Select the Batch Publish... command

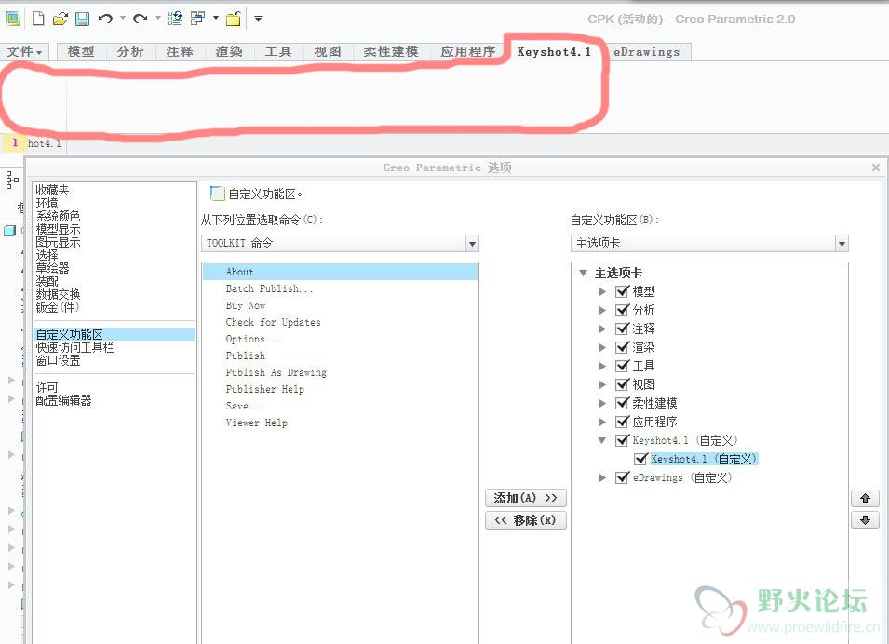click(x=269, y=288)
